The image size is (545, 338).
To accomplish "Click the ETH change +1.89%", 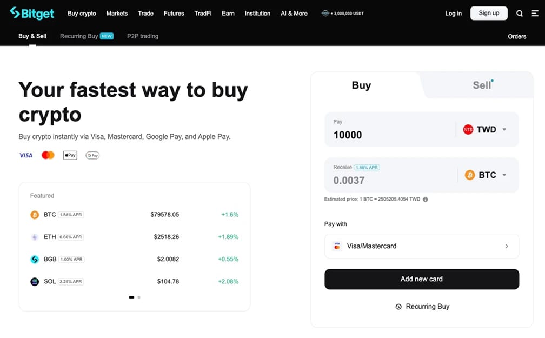I will click(x=228, y=237).
